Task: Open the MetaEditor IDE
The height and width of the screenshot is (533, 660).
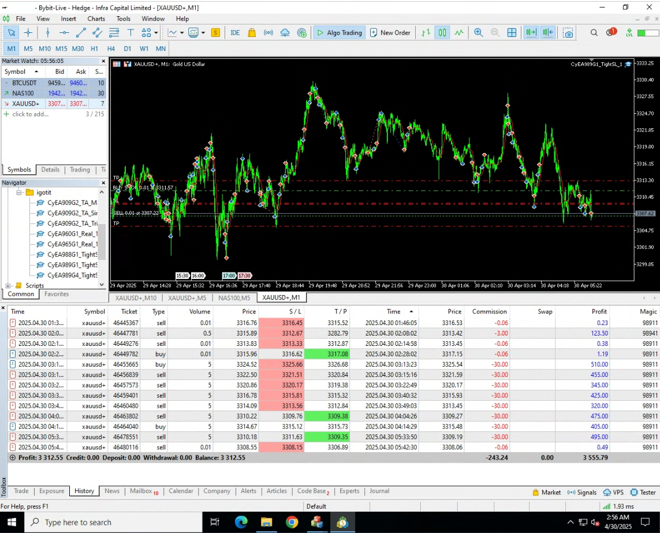Action: tap(235, 33)
